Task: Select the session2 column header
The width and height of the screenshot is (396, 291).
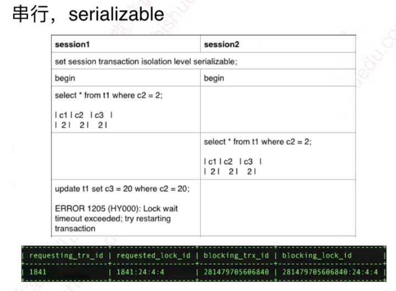Action: pos(222,44)
